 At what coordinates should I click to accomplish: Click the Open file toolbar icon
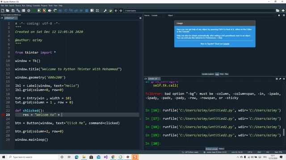pyautogui.click(x=8, y=11)
